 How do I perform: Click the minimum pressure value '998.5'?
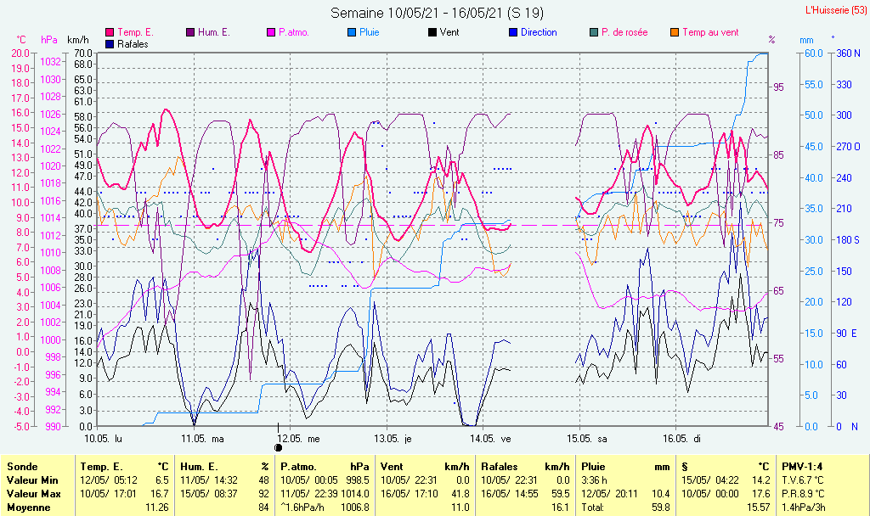(x=358, y=480)
